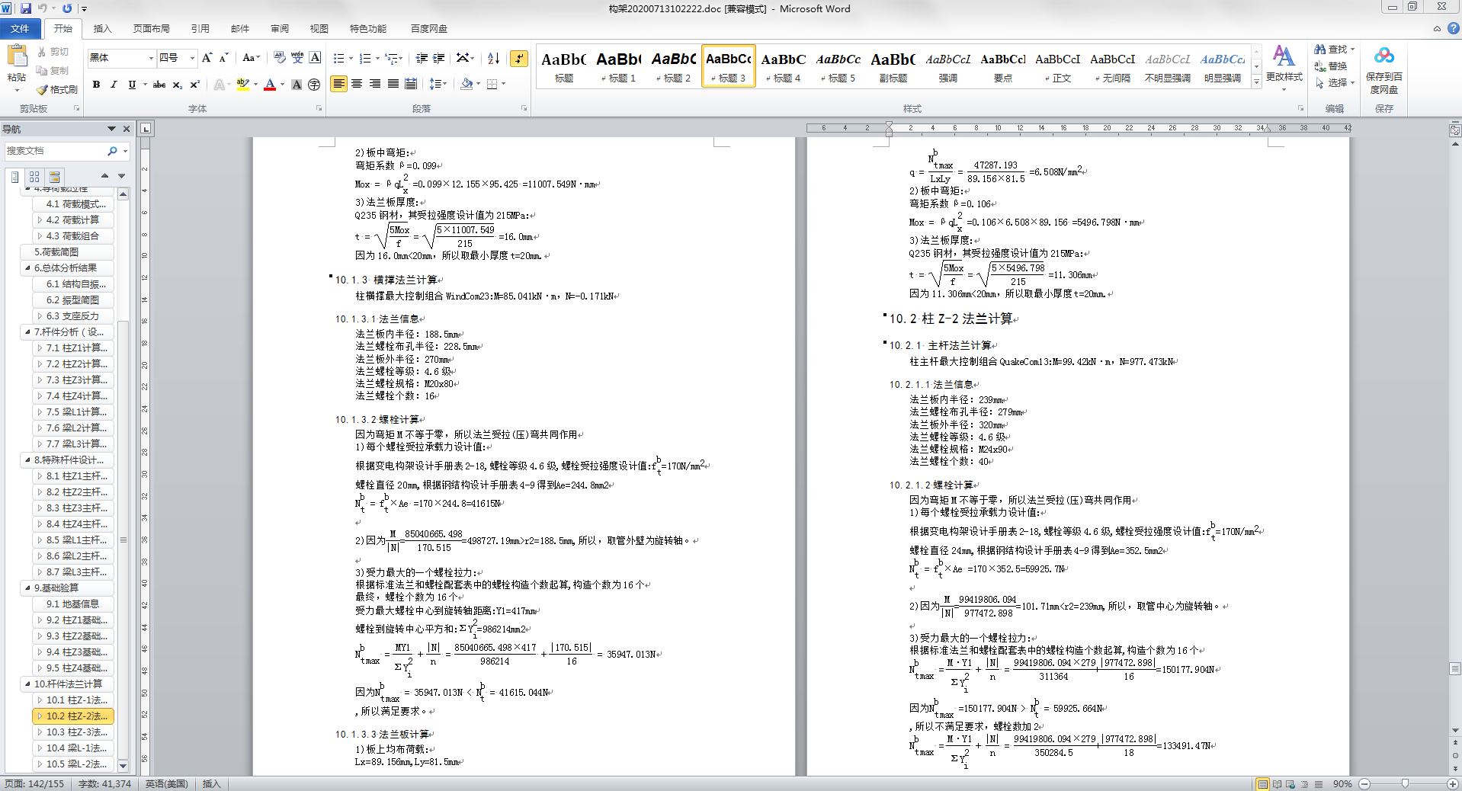Jump to 10.3 柱Z-3 heading in navigation
Viewport: 1462px width, 791px height.
coord(76,732)
